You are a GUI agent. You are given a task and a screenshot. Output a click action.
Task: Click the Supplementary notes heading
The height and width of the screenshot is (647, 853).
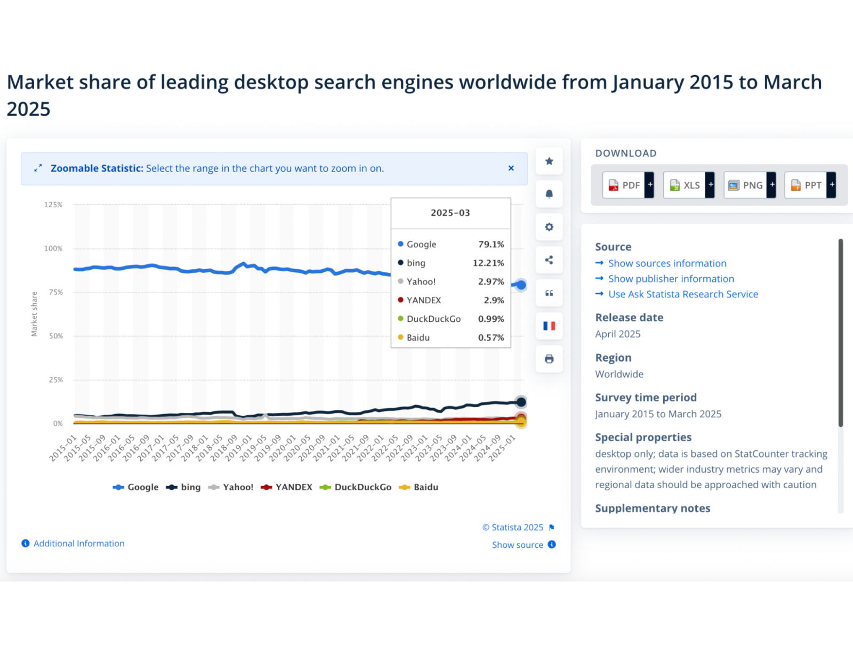[653, 508]
